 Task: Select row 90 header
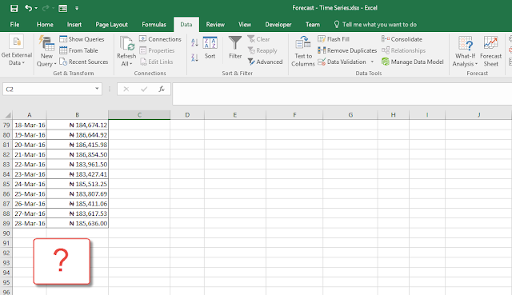(6, 233)
